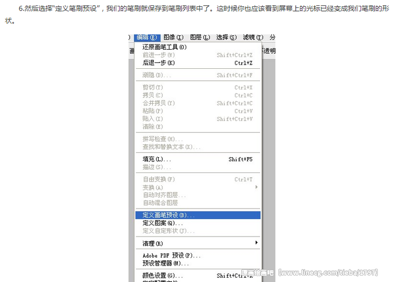Select 合并拷贝(Y) menu entry
The width and height of the screenshot is (398, 282).
[x=198, y=103]
